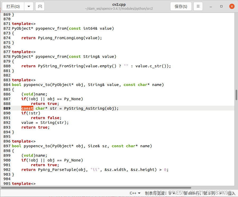
Task: Open the hamburger menu icon
Action: [198, 6]
